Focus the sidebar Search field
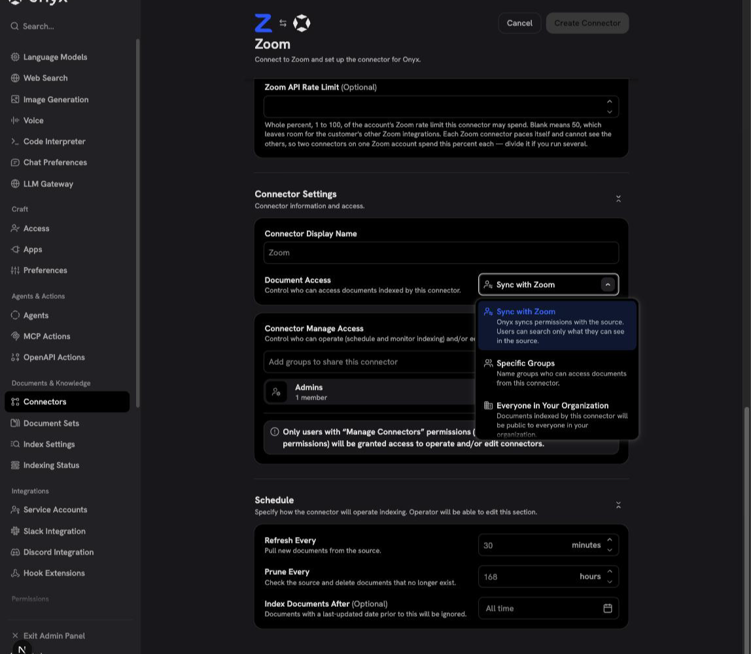 coord(67,26)
